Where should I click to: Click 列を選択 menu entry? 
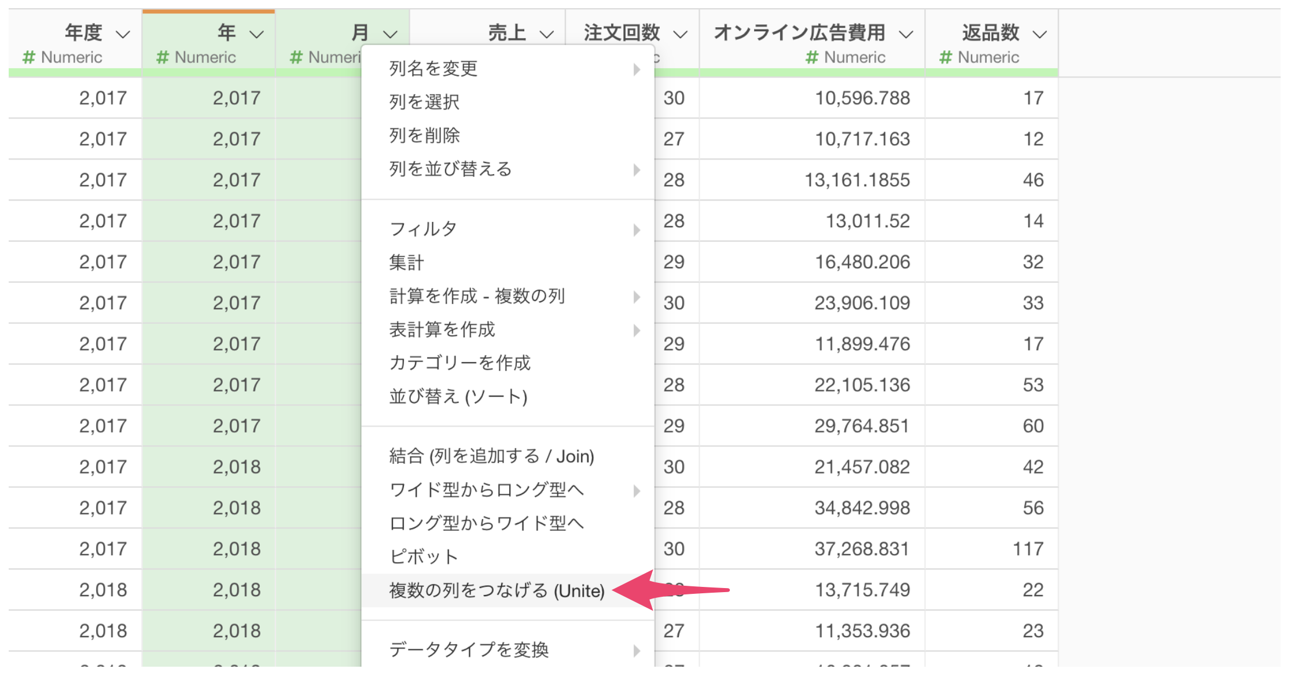(424, 102)
